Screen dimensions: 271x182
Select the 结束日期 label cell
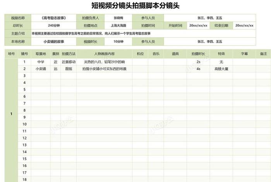point(221,26)
